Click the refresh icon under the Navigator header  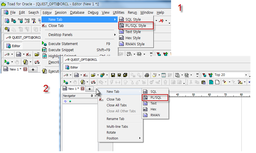[x=65, y=101]
